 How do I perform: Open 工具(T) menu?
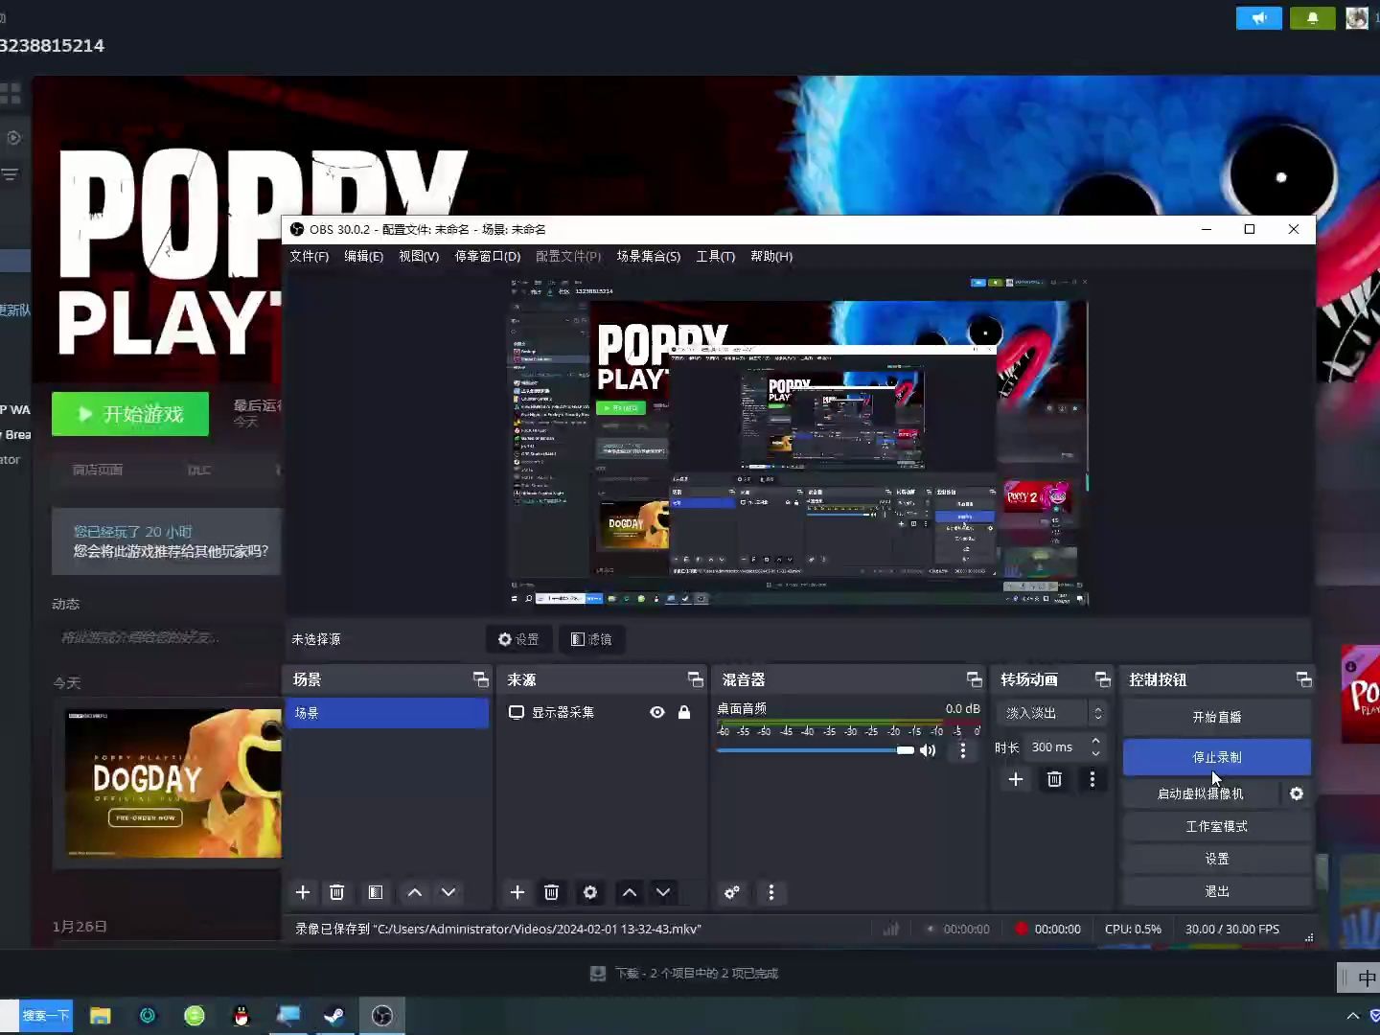point(715,256)
